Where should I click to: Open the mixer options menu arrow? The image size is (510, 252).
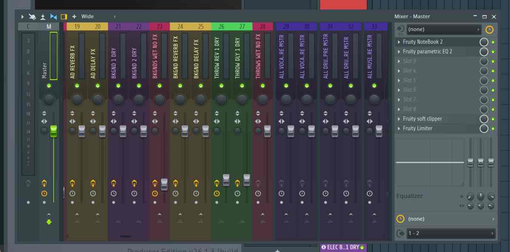click(22, 17)
